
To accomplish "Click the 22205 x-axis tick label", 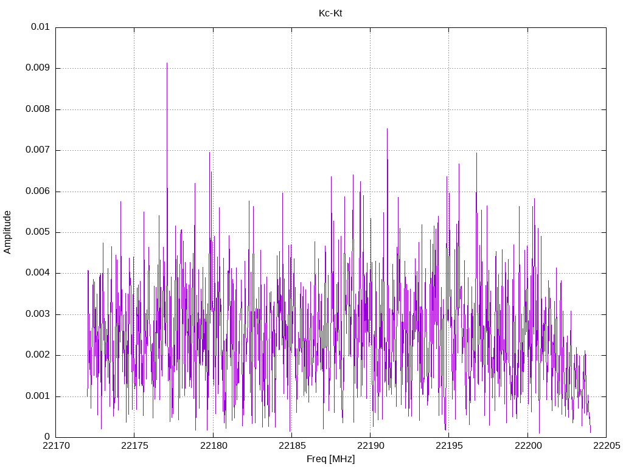I will (607, 446).
